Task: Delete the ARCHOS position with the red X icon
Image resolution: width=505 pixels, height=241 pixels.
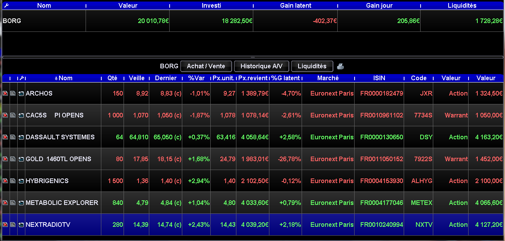Action: coord(5,93)
